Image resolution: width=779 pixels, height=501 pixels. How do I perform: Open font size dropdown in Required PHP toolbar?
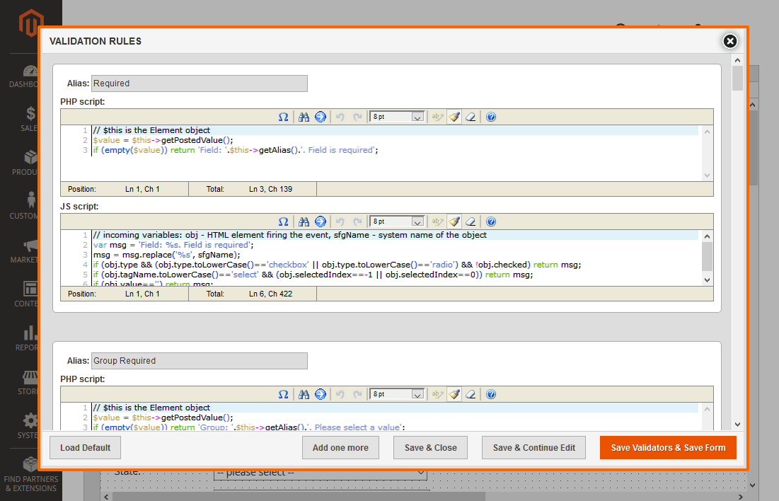(x=417, y=117)
